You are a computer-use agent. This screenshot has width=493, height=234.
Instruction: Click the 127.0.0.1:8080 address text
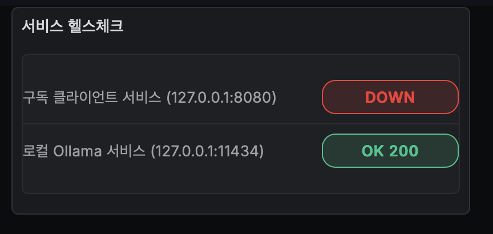(x=221, y=98)
